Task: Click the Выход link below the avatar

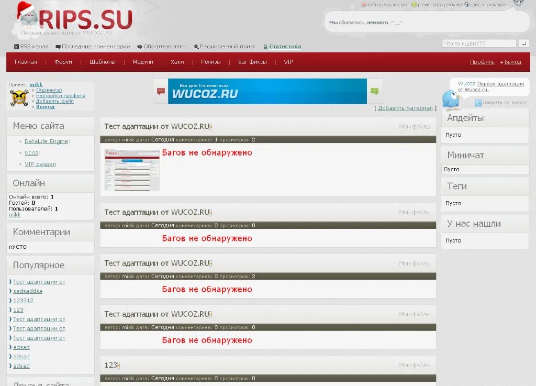Action: [45, 106]
